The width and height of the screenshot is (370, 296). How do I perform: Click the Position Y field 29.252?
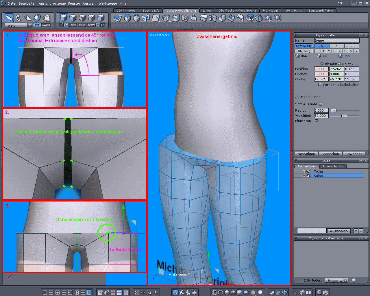tap(336, 69)
